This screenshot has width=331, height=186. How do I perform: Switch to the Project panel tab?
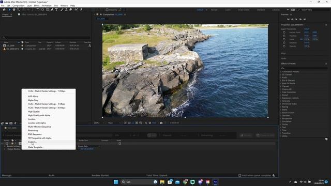tap(6, 14)
